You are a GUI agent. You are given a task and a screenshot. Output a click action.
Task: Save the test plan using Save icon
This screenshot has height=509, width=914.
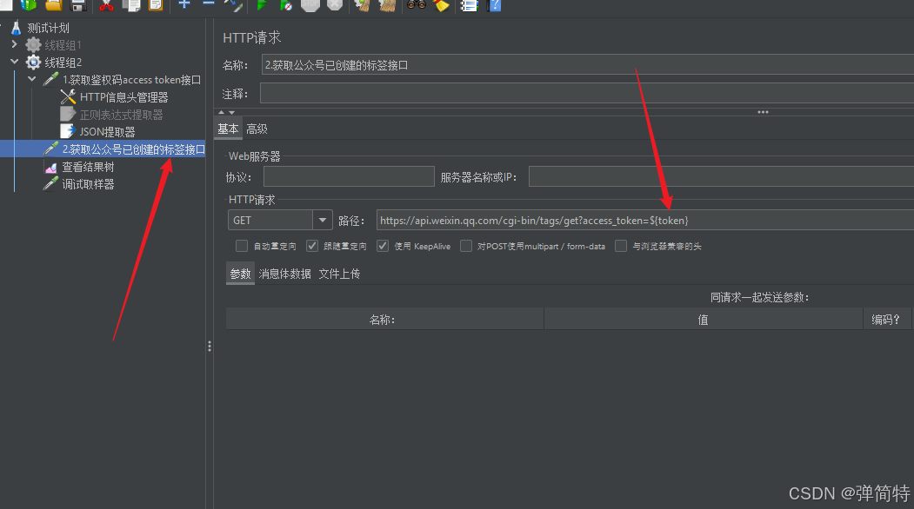pyautogui.click(x=77, y=7)
